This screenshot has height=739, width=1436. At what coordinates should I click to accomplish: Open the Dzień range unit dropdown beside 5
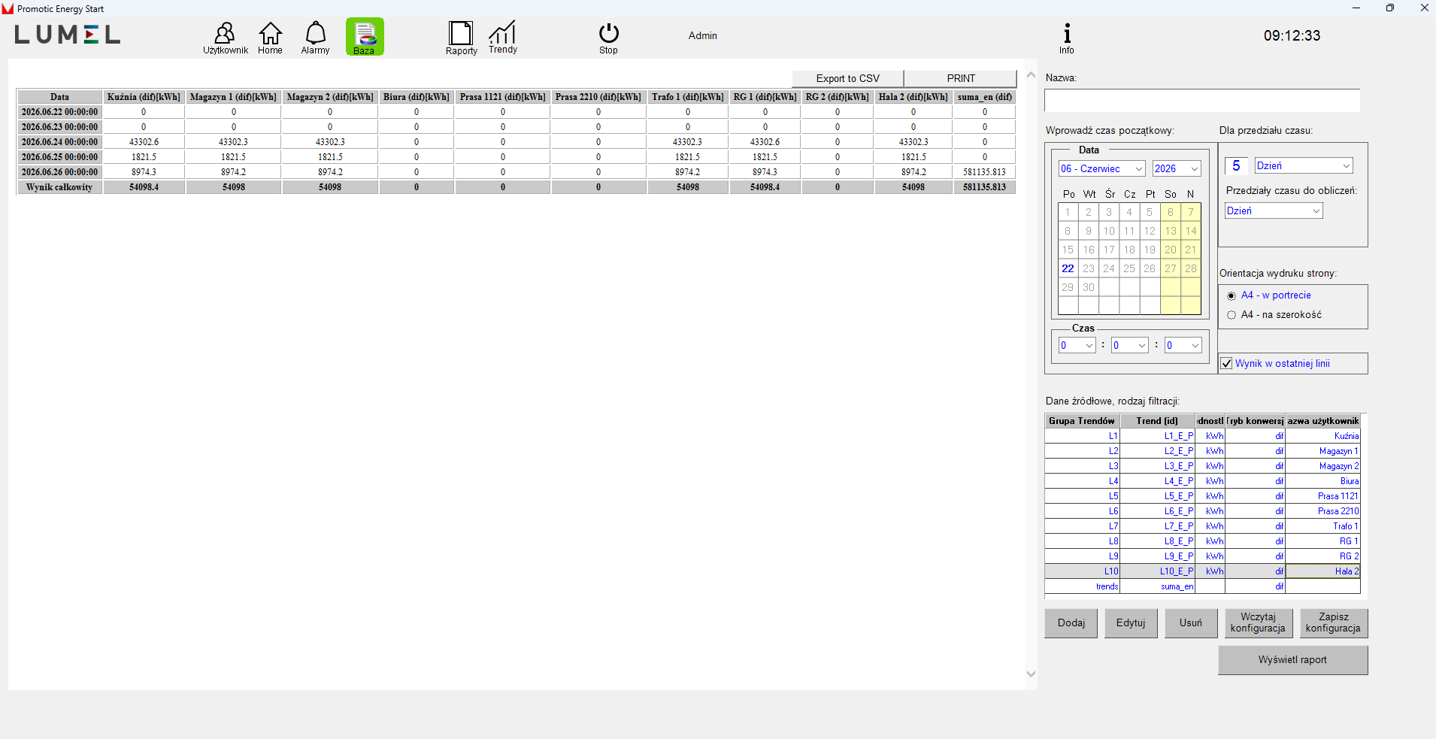tap(1304, 165)
